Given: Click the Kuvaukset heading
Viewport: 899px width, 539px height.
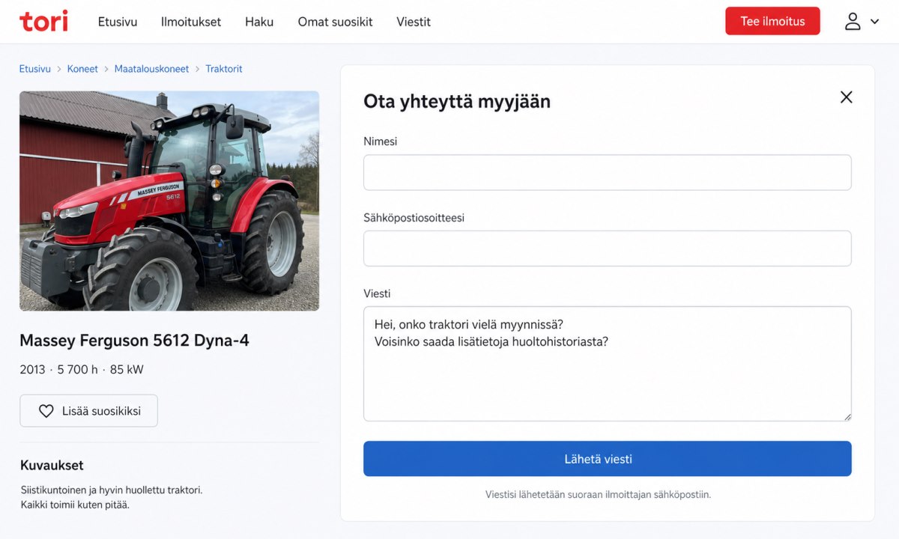Looking at the screenshot, I should pyautogui.click(x=52, y=466).
